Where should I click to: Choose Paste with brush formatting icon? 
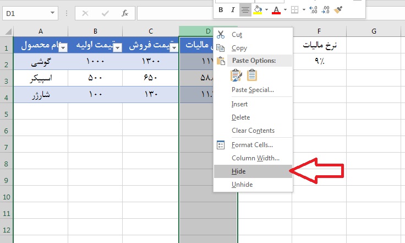pyautogui.click(x=236, y=75)
